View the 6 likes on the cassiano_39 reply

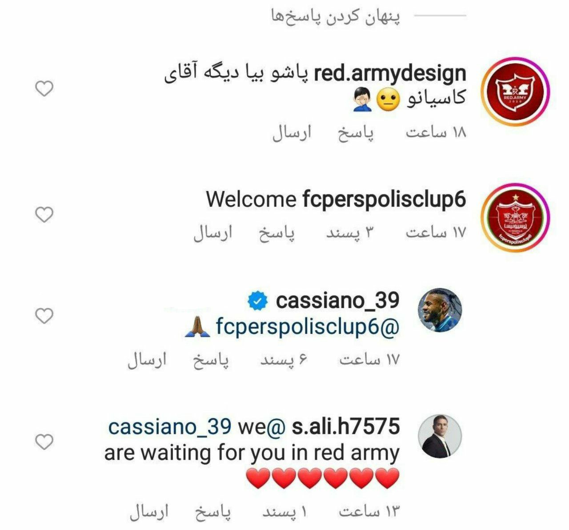[x=284, y=360]
